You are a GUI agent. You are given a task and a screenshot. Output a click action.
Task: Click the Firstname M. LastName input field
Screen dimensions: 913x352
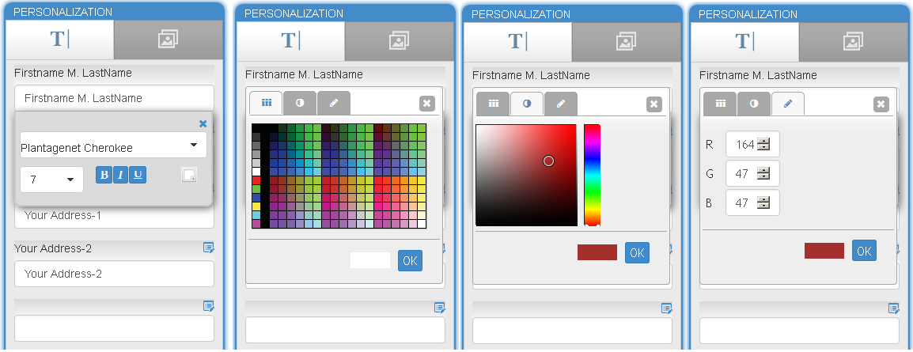pyautogui.click(x=114, y=98)
